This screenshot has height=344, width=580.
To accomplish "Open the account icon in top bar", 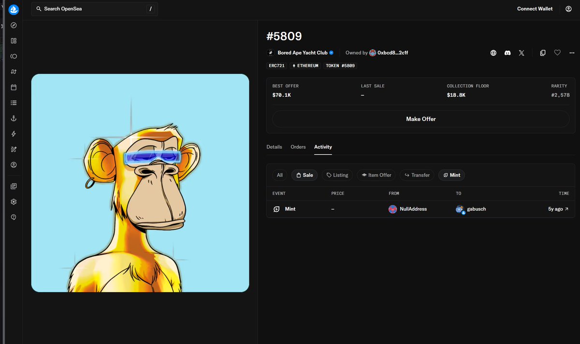I will point(569,9).
